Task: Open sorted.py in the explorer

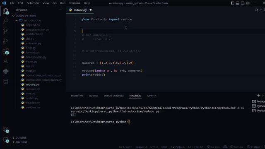Action: [32, 98]
